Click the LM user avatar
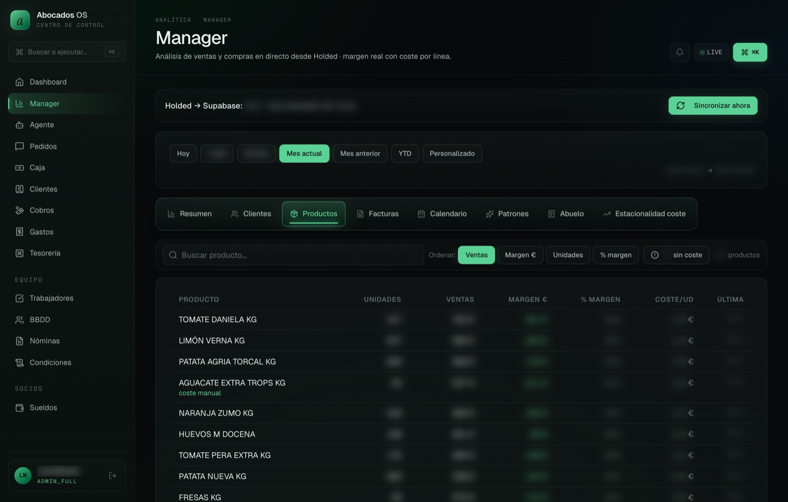The image size is (788, 502). coord(23,475)
